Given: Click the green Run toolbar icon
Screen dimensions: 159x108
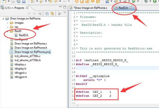Looking at the screenshot, I should point(155,1).
